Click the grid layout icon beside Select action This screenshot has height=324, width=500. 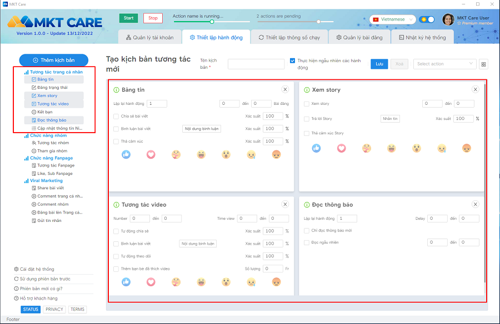(x=484, y=64)
